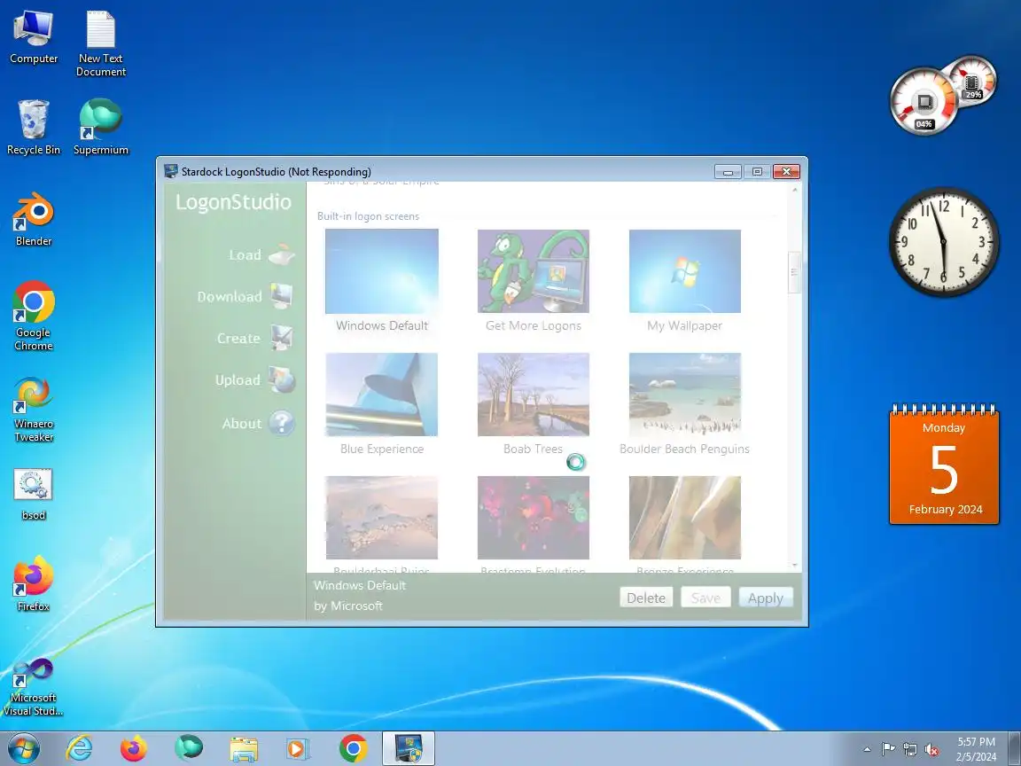Click the analog clock gadget
The height and width of the screenshot is (766, 1021).
click(x=944, y=242)
